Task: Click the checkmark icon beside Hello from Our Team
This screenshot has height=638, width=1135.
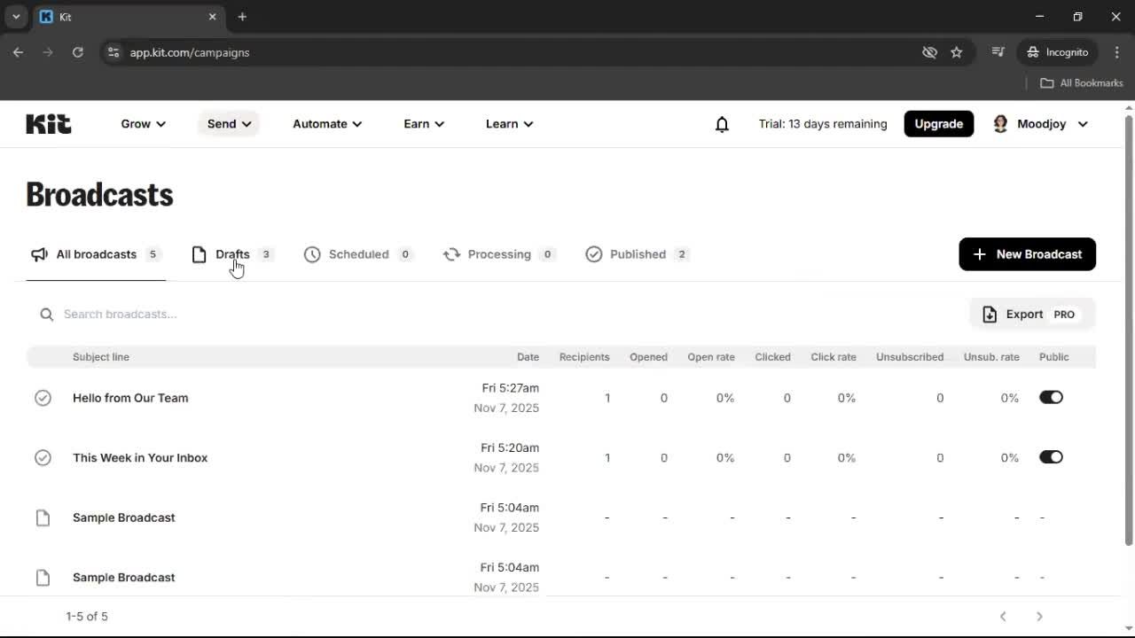Action: pos(43,398)
